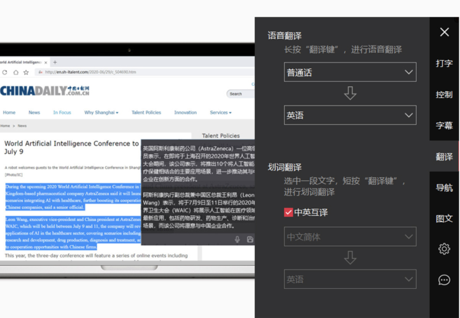
Task: Click the browser home icon
Action: pos(15,72)
